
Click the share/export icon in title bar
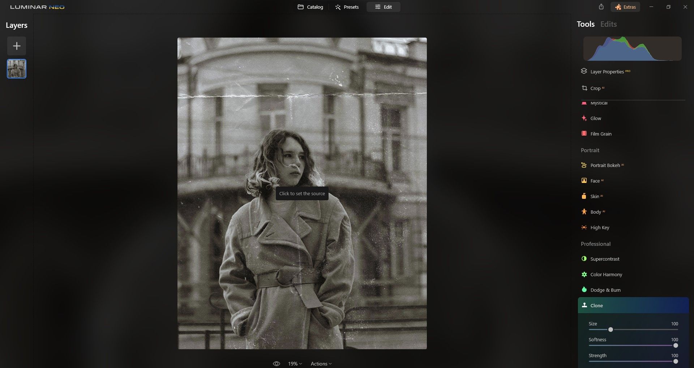[601, 7]
